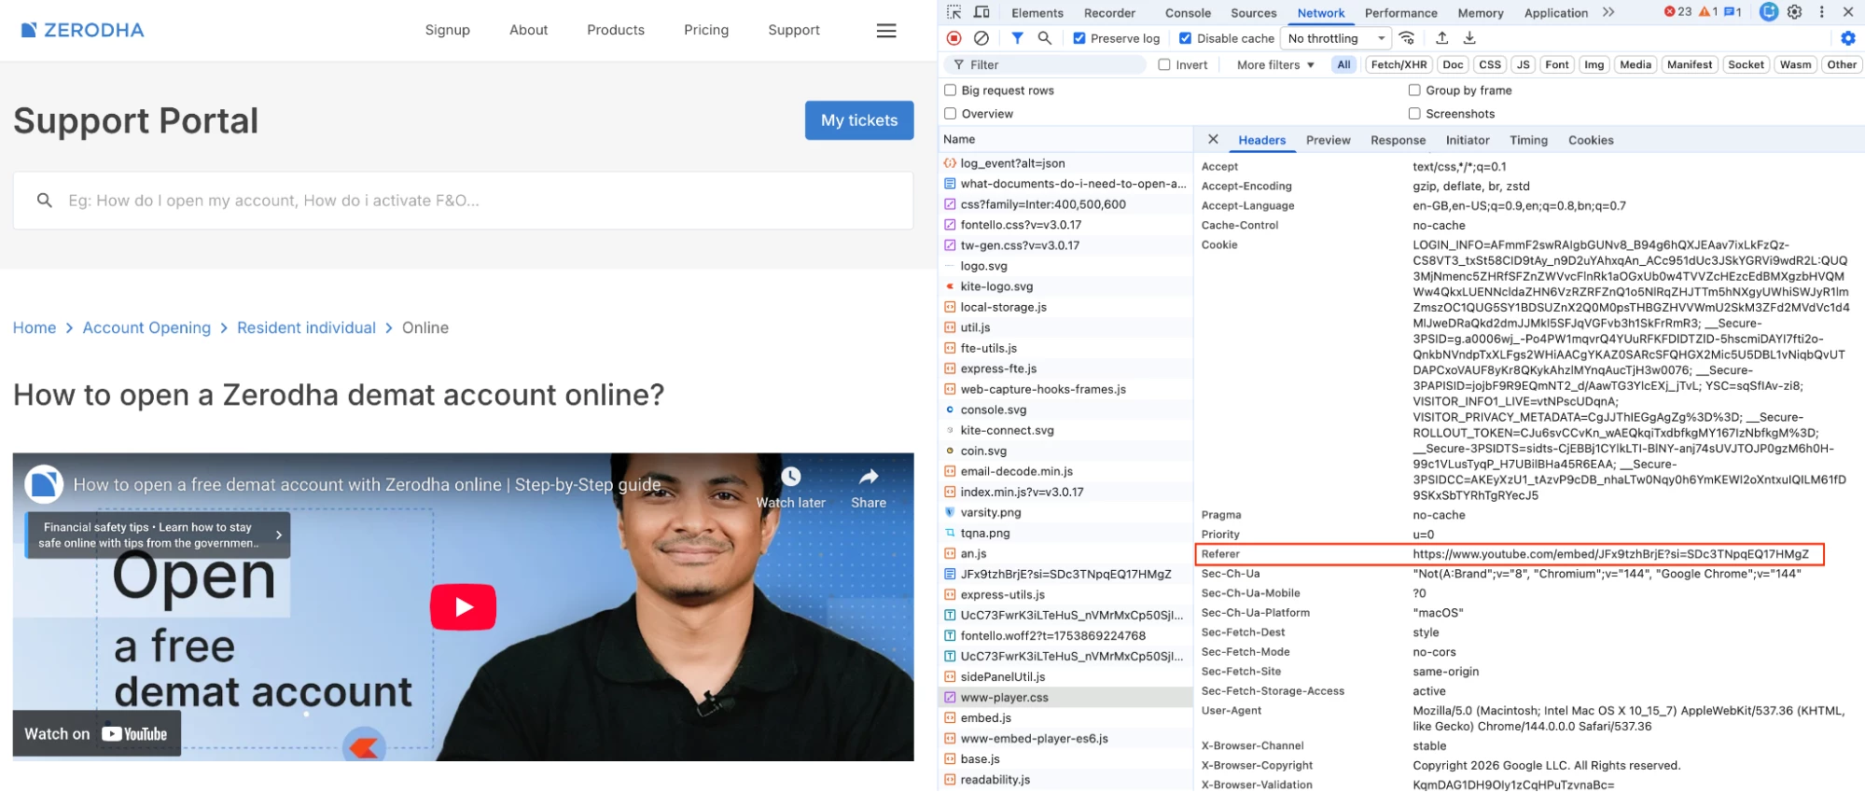Open the Timing tab
Screen dimensions: 1865x792
[1528, 140]
